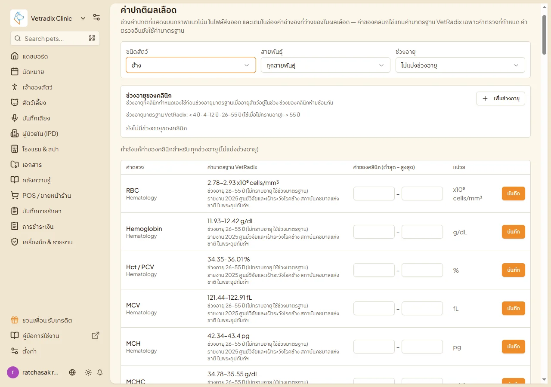
Task: Go to ตั้งค่า settings menu
Action: [55, 351]
